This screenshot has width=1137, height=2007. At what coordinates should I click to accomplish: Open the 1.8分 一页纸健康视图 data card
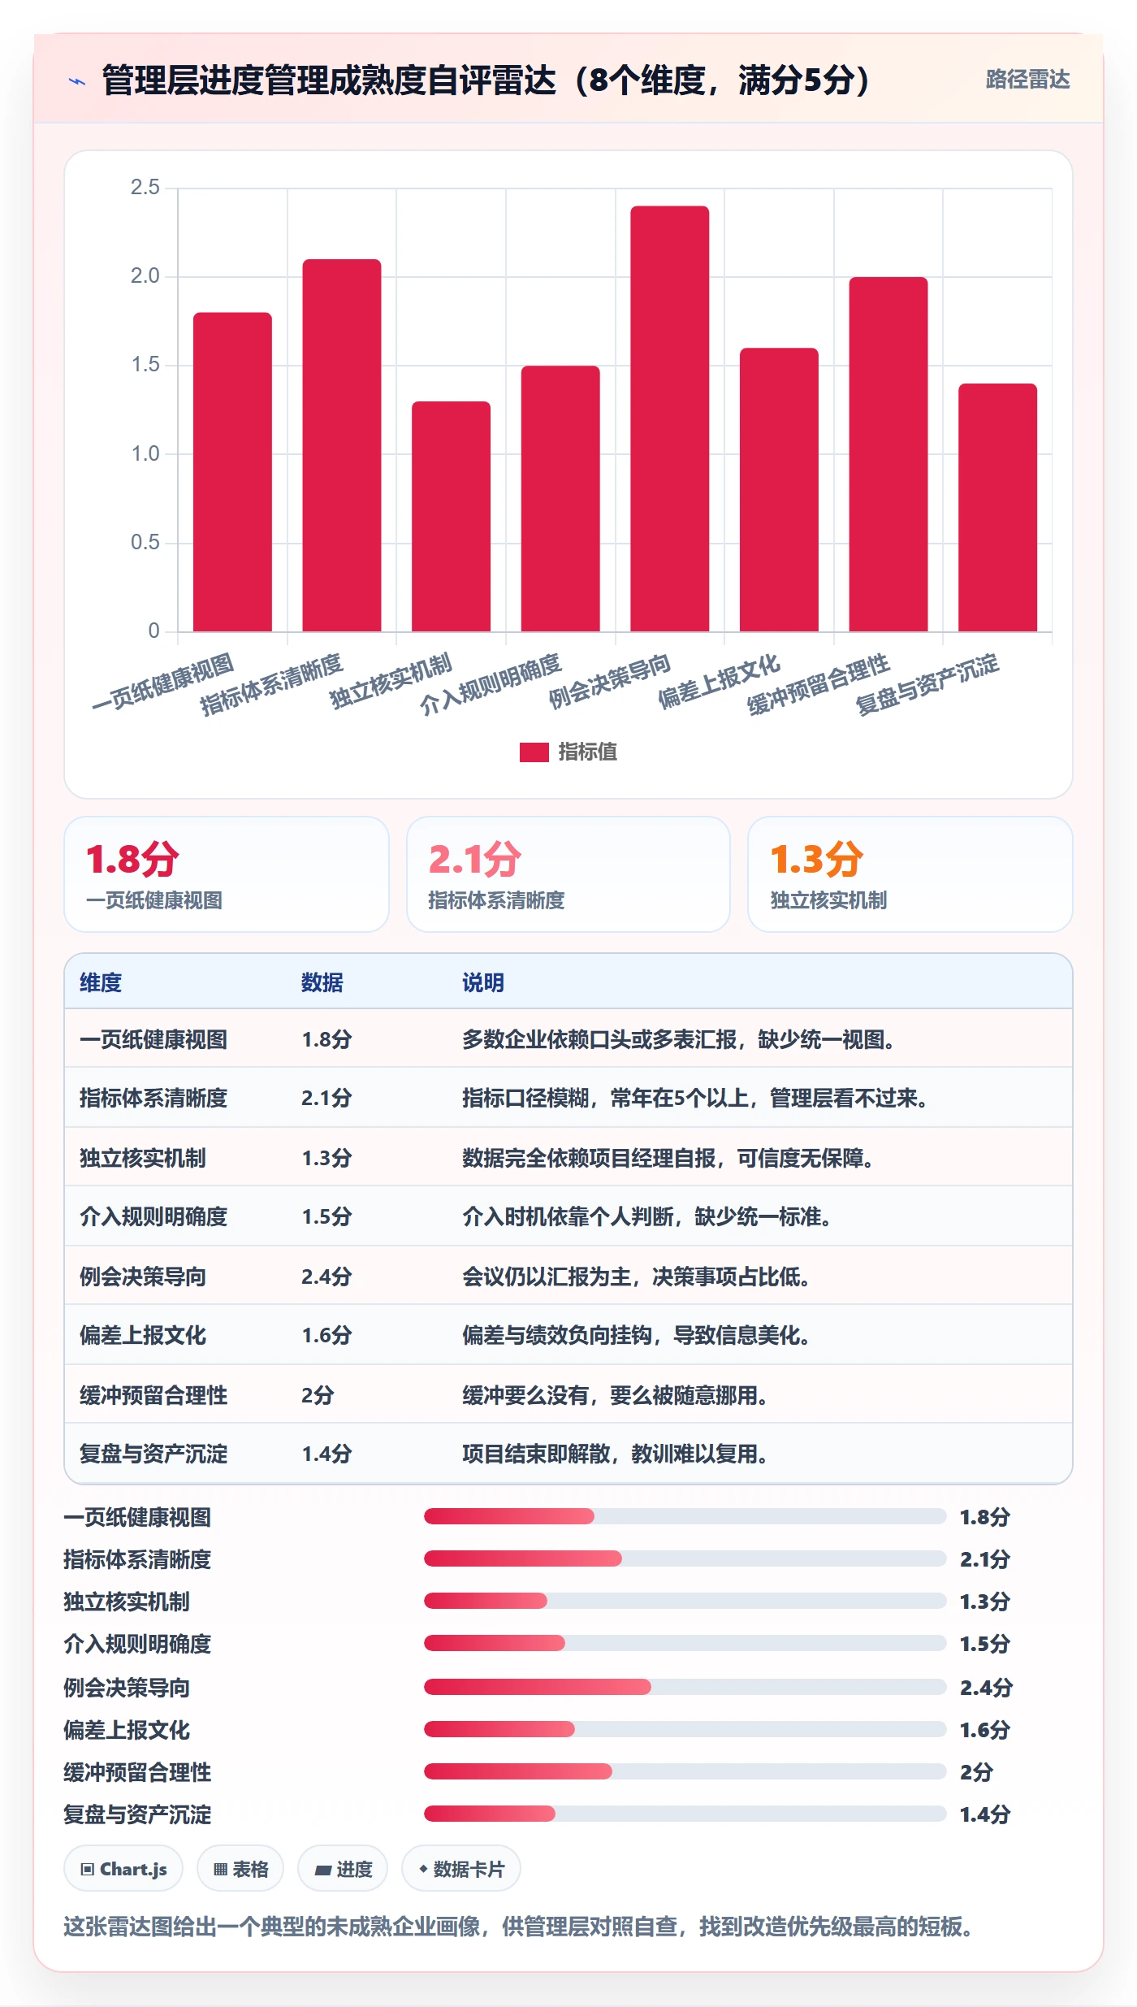coord(227,874)
